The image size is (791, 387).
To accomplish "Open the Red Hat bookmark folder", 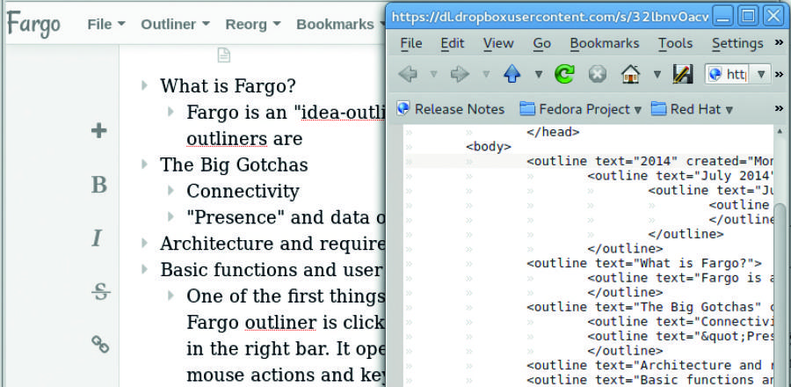I will coord(692,109).
